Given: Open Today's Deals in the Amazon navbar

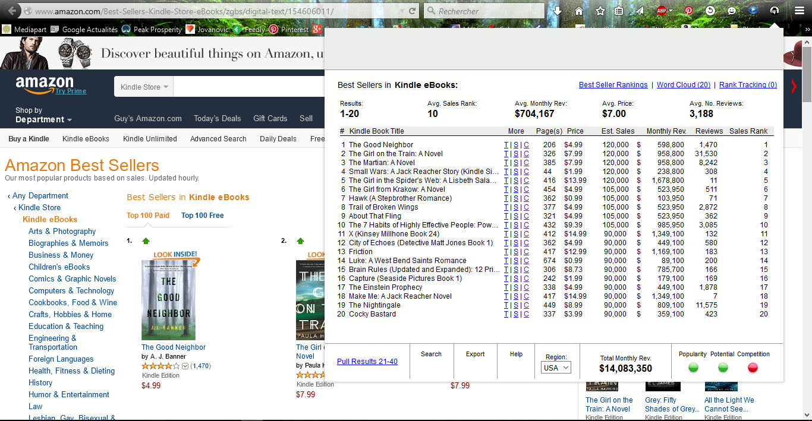Looking at the screenshot, I should (218, 118).
